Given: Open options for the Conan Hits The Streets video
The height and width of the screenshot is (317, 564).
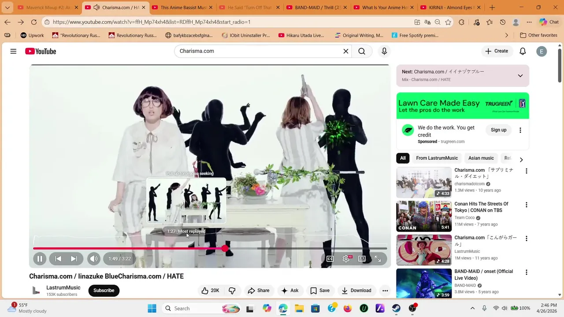Looking at the screenshot, I should (x=526, y=205).
